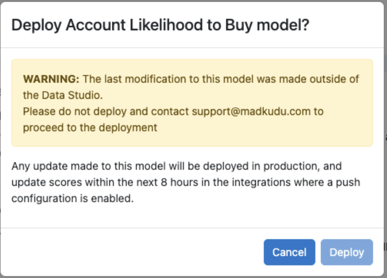Select the support@madkudu.com email address
Screen dimensions: 387x278
[x=251, y=112]
